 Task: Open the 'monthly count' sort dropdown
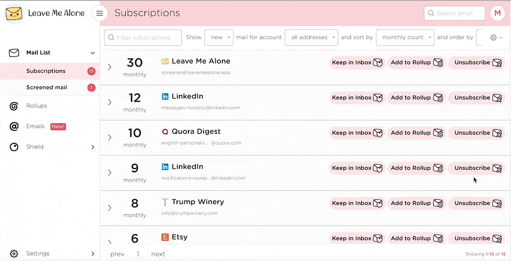405,37
